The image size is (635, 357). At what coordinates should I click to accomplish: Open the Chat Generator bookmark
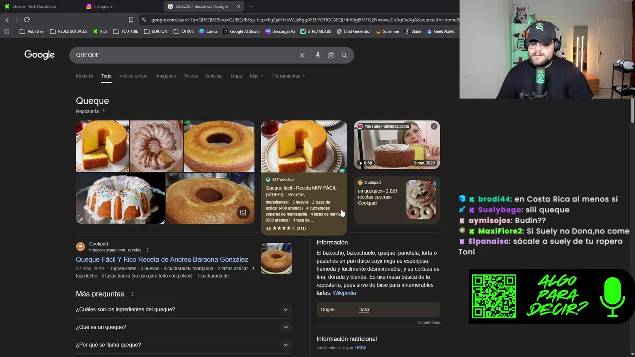(354, 31)
